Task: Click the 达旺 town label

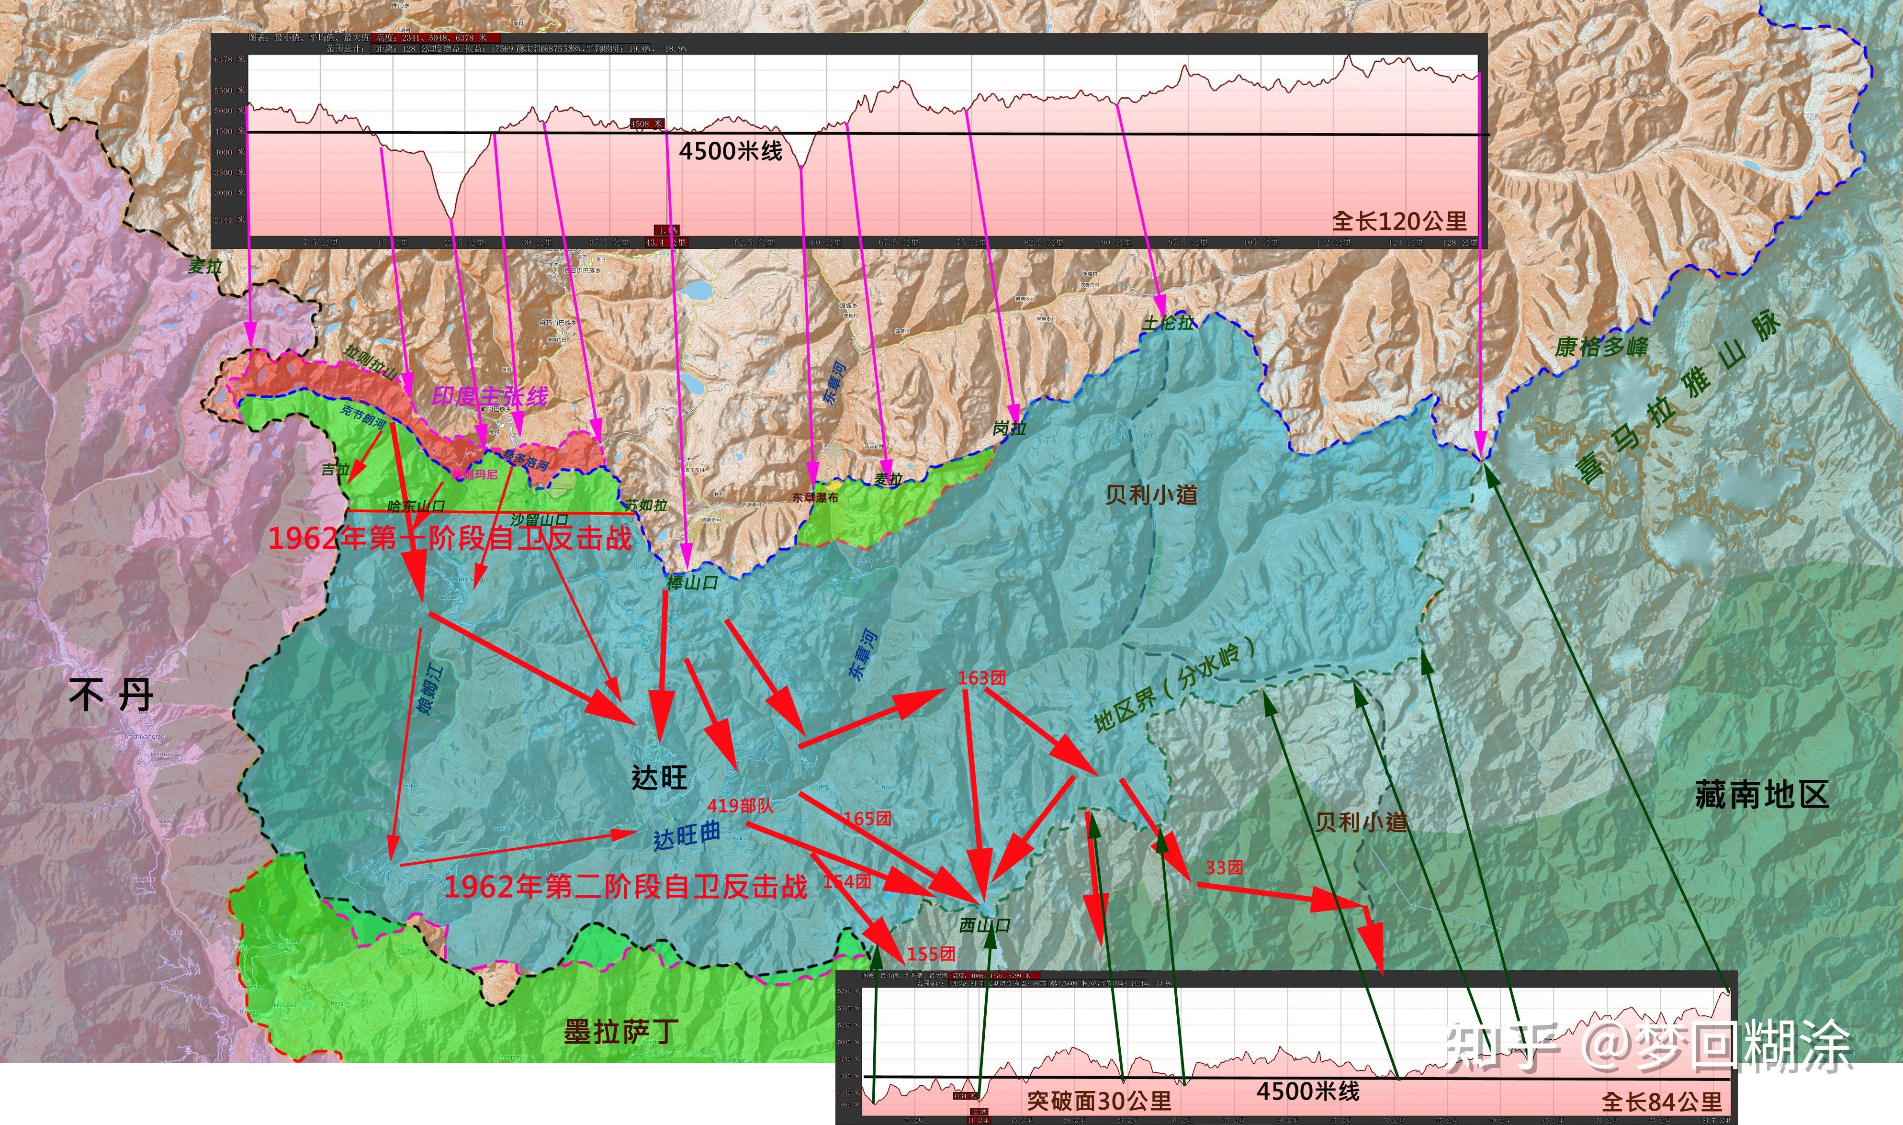Action: tap(659, 777)
